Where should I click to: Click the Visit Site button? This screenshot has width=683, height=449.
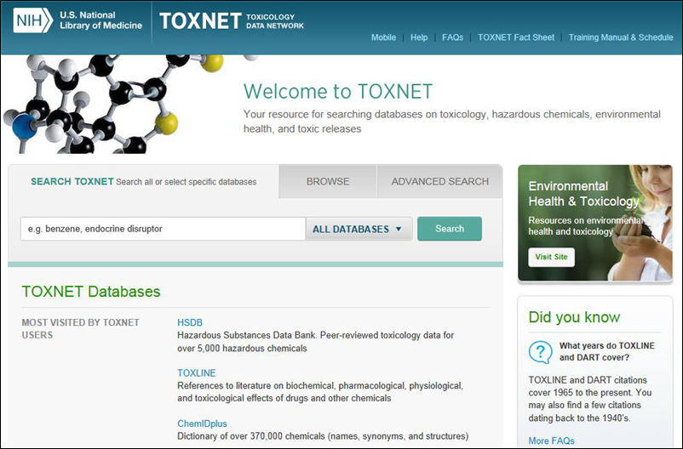pos(552,257)
